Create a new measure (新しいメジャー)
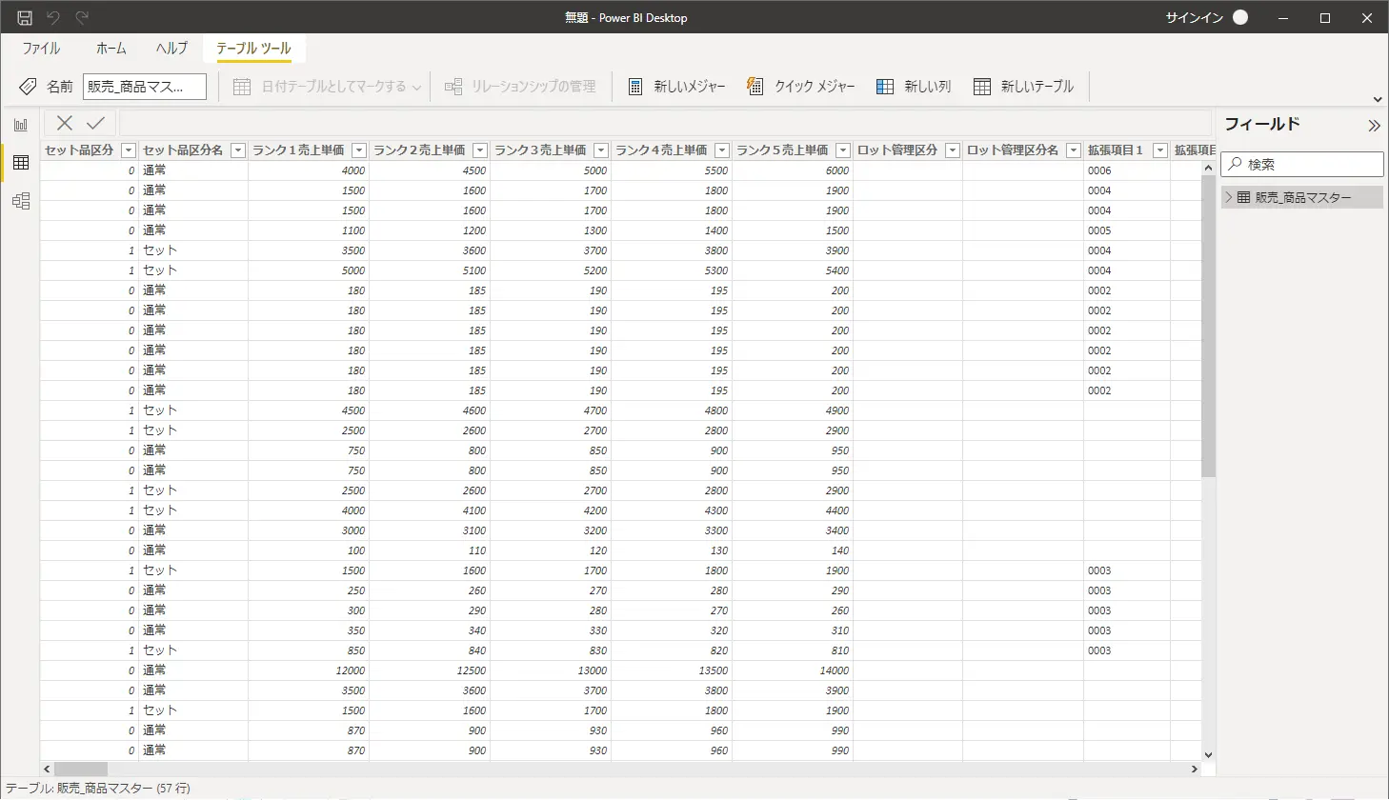The height and width of the screenshot is (800, 1389). click(x=676, y=87)
